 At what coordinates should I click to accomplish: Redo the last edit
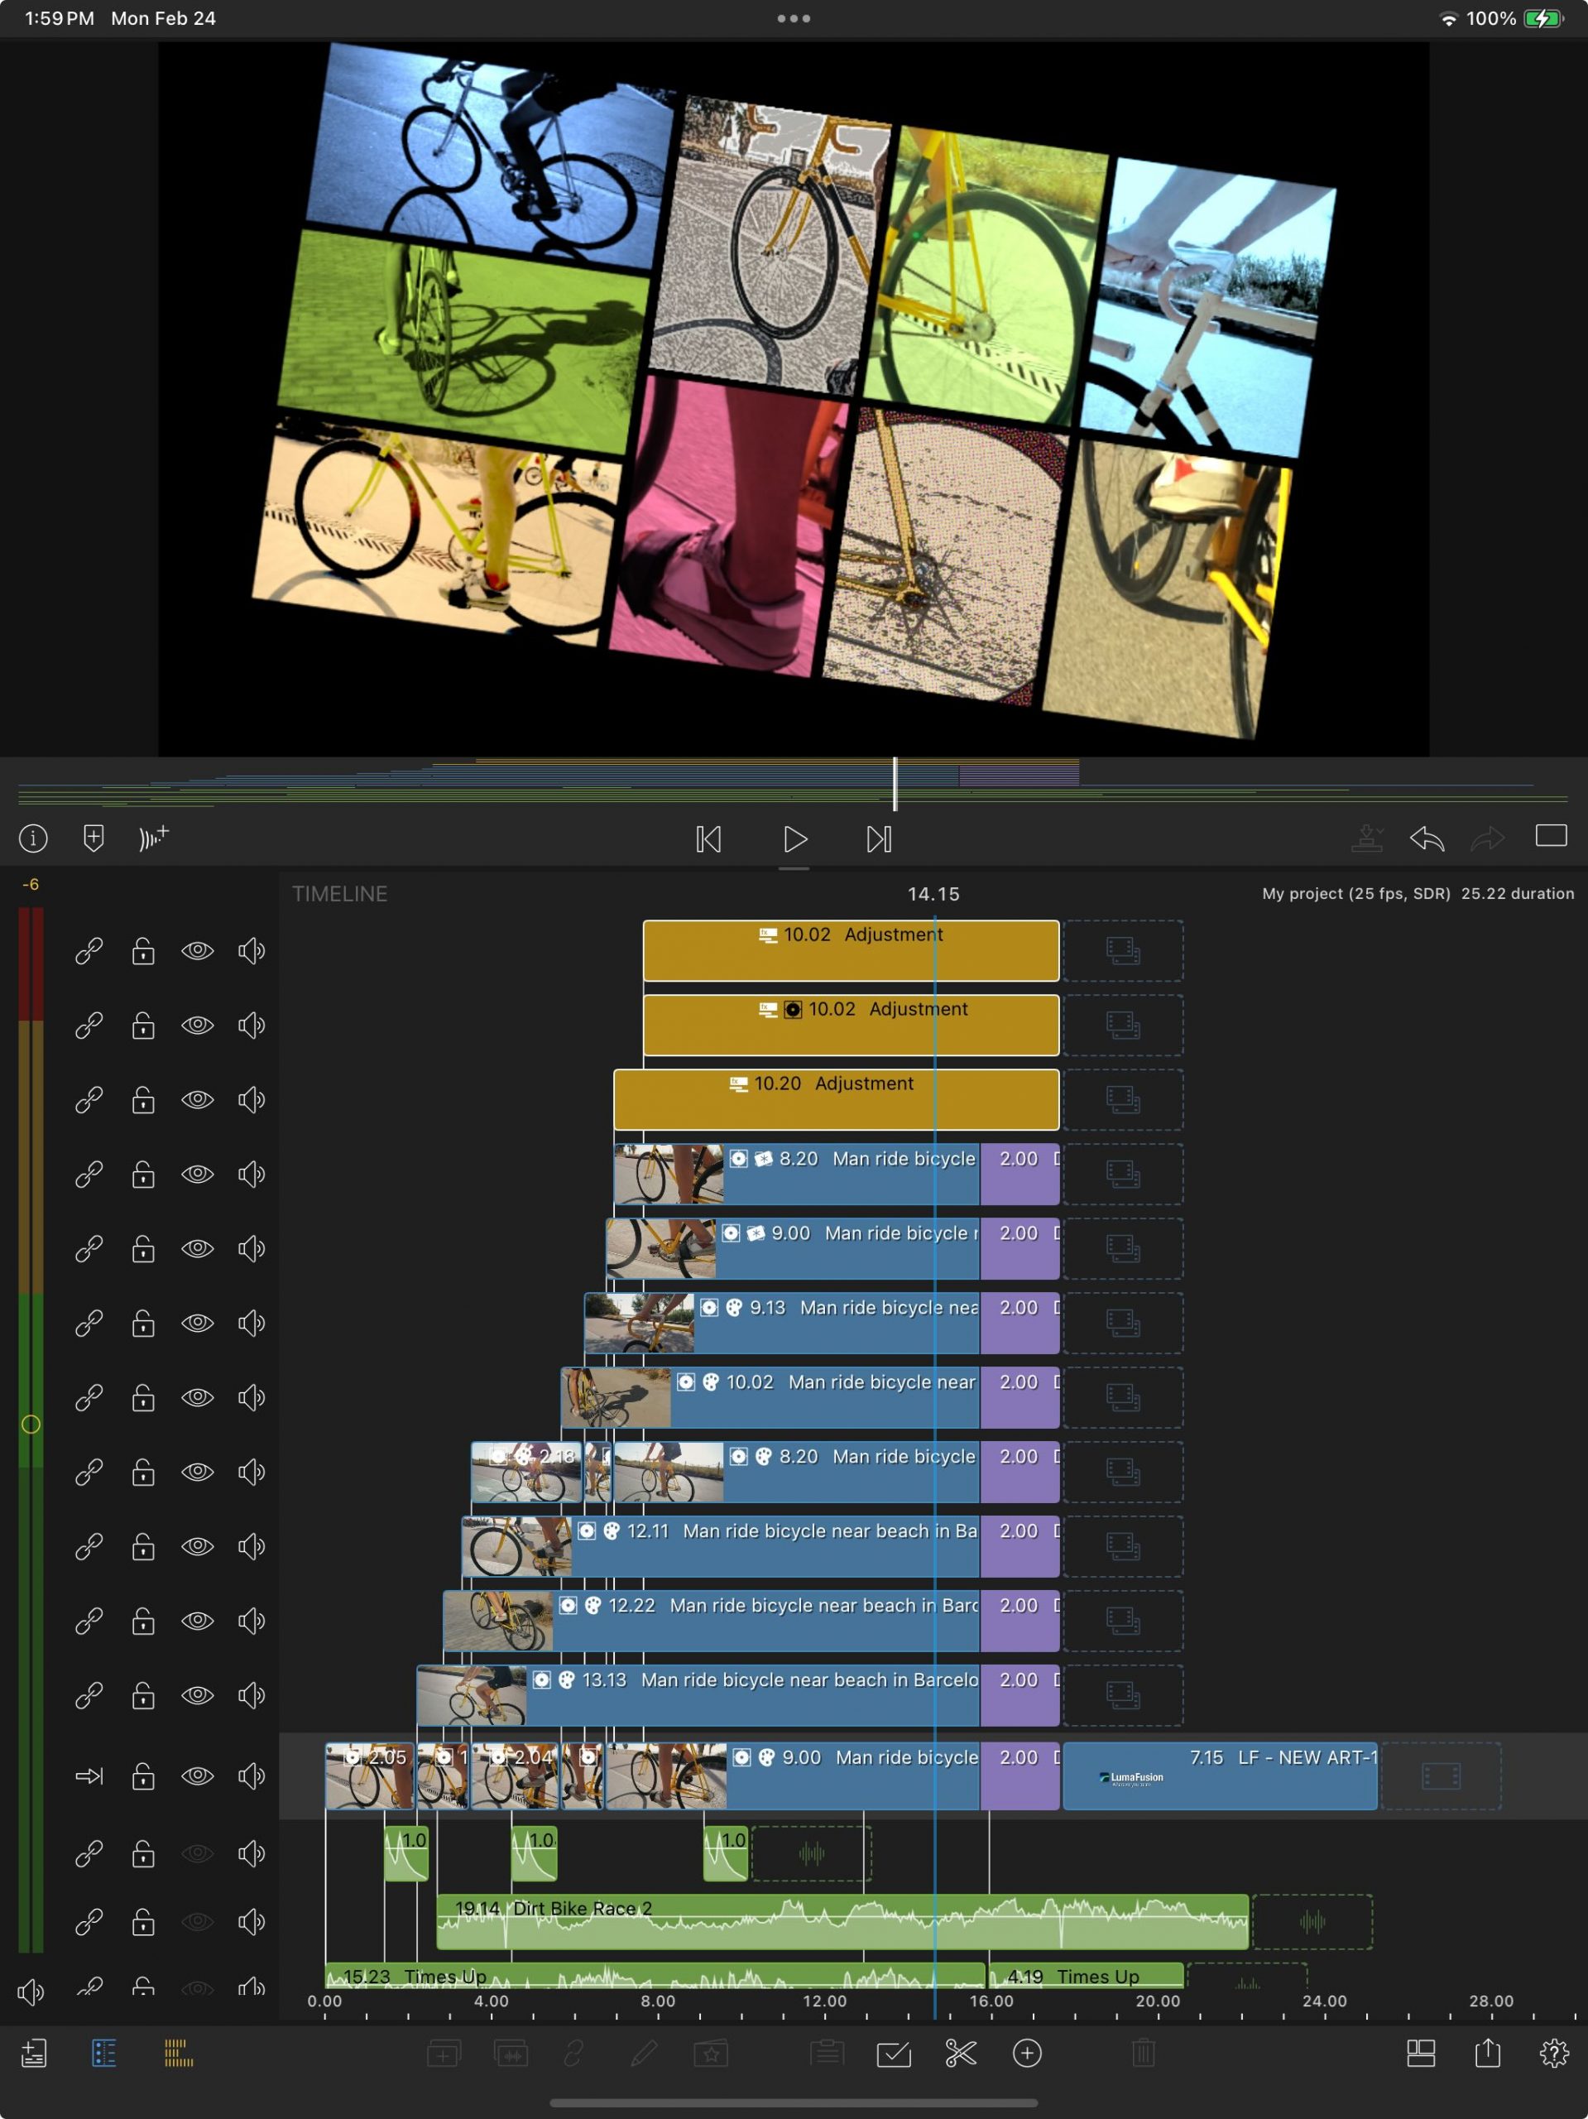(x=1485, y=838)
